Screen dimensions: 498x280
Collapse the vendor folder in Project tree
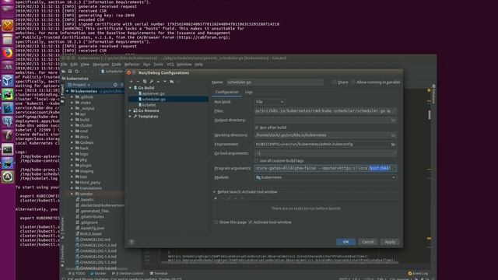(72, 194)
